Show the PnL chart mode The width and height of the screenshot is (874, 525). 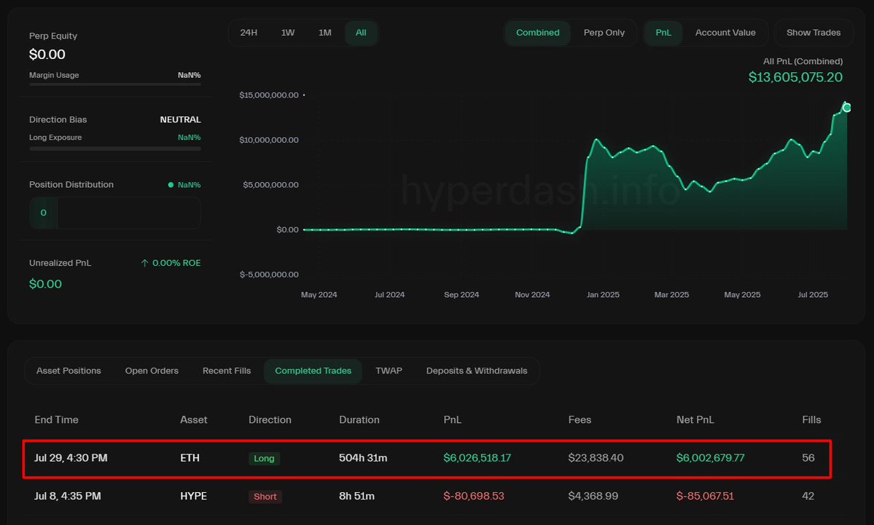click(663, 33)
